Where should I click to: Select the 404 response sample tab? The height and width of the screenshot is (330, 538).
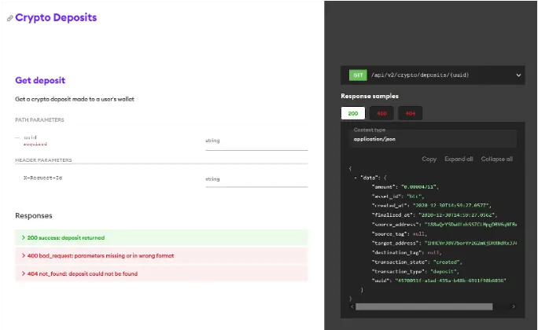410,113
